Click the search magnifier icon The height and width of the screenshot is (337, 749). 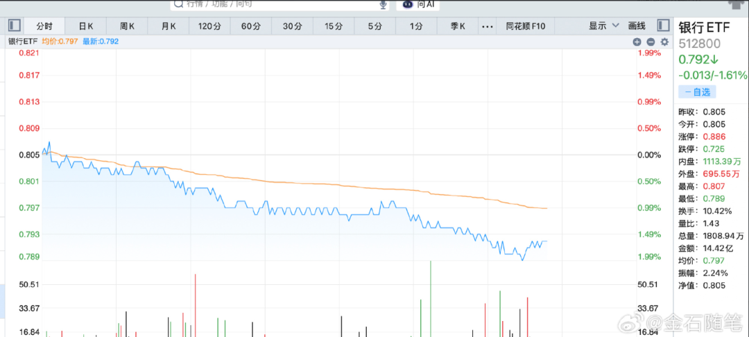(x=178, y=4)
